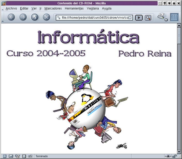
Task: Expand the Print button dropdown arrow
Action: pyautogui.click(x=166, y=20)
